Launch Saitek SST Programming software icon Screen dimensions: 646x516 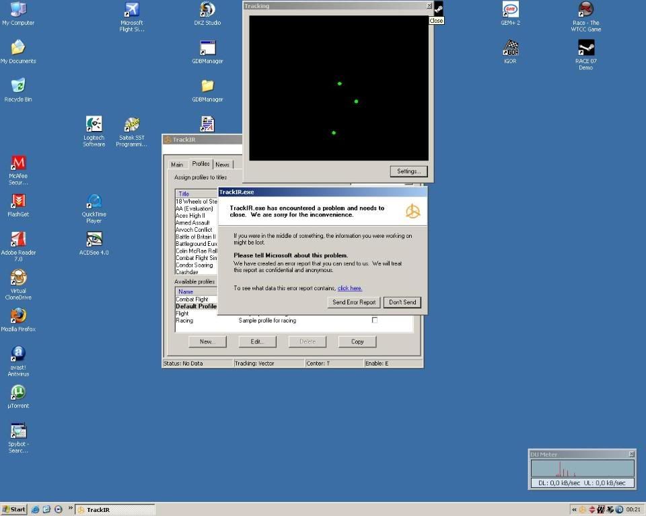pyautogui.click(x=132, y=125)
